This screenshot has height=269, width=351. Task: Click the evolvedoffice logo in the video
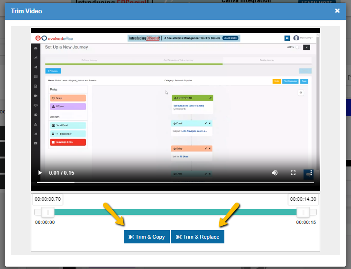54,38
